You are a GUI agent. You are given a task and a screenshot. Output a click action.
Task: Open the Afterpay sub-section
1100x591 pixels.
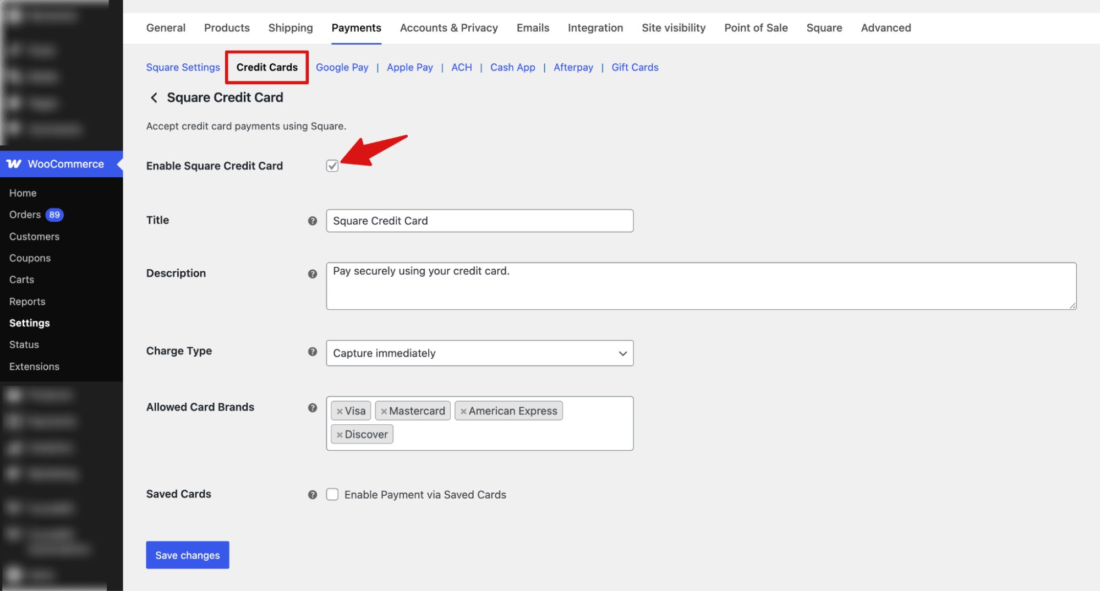click(573, 67)
